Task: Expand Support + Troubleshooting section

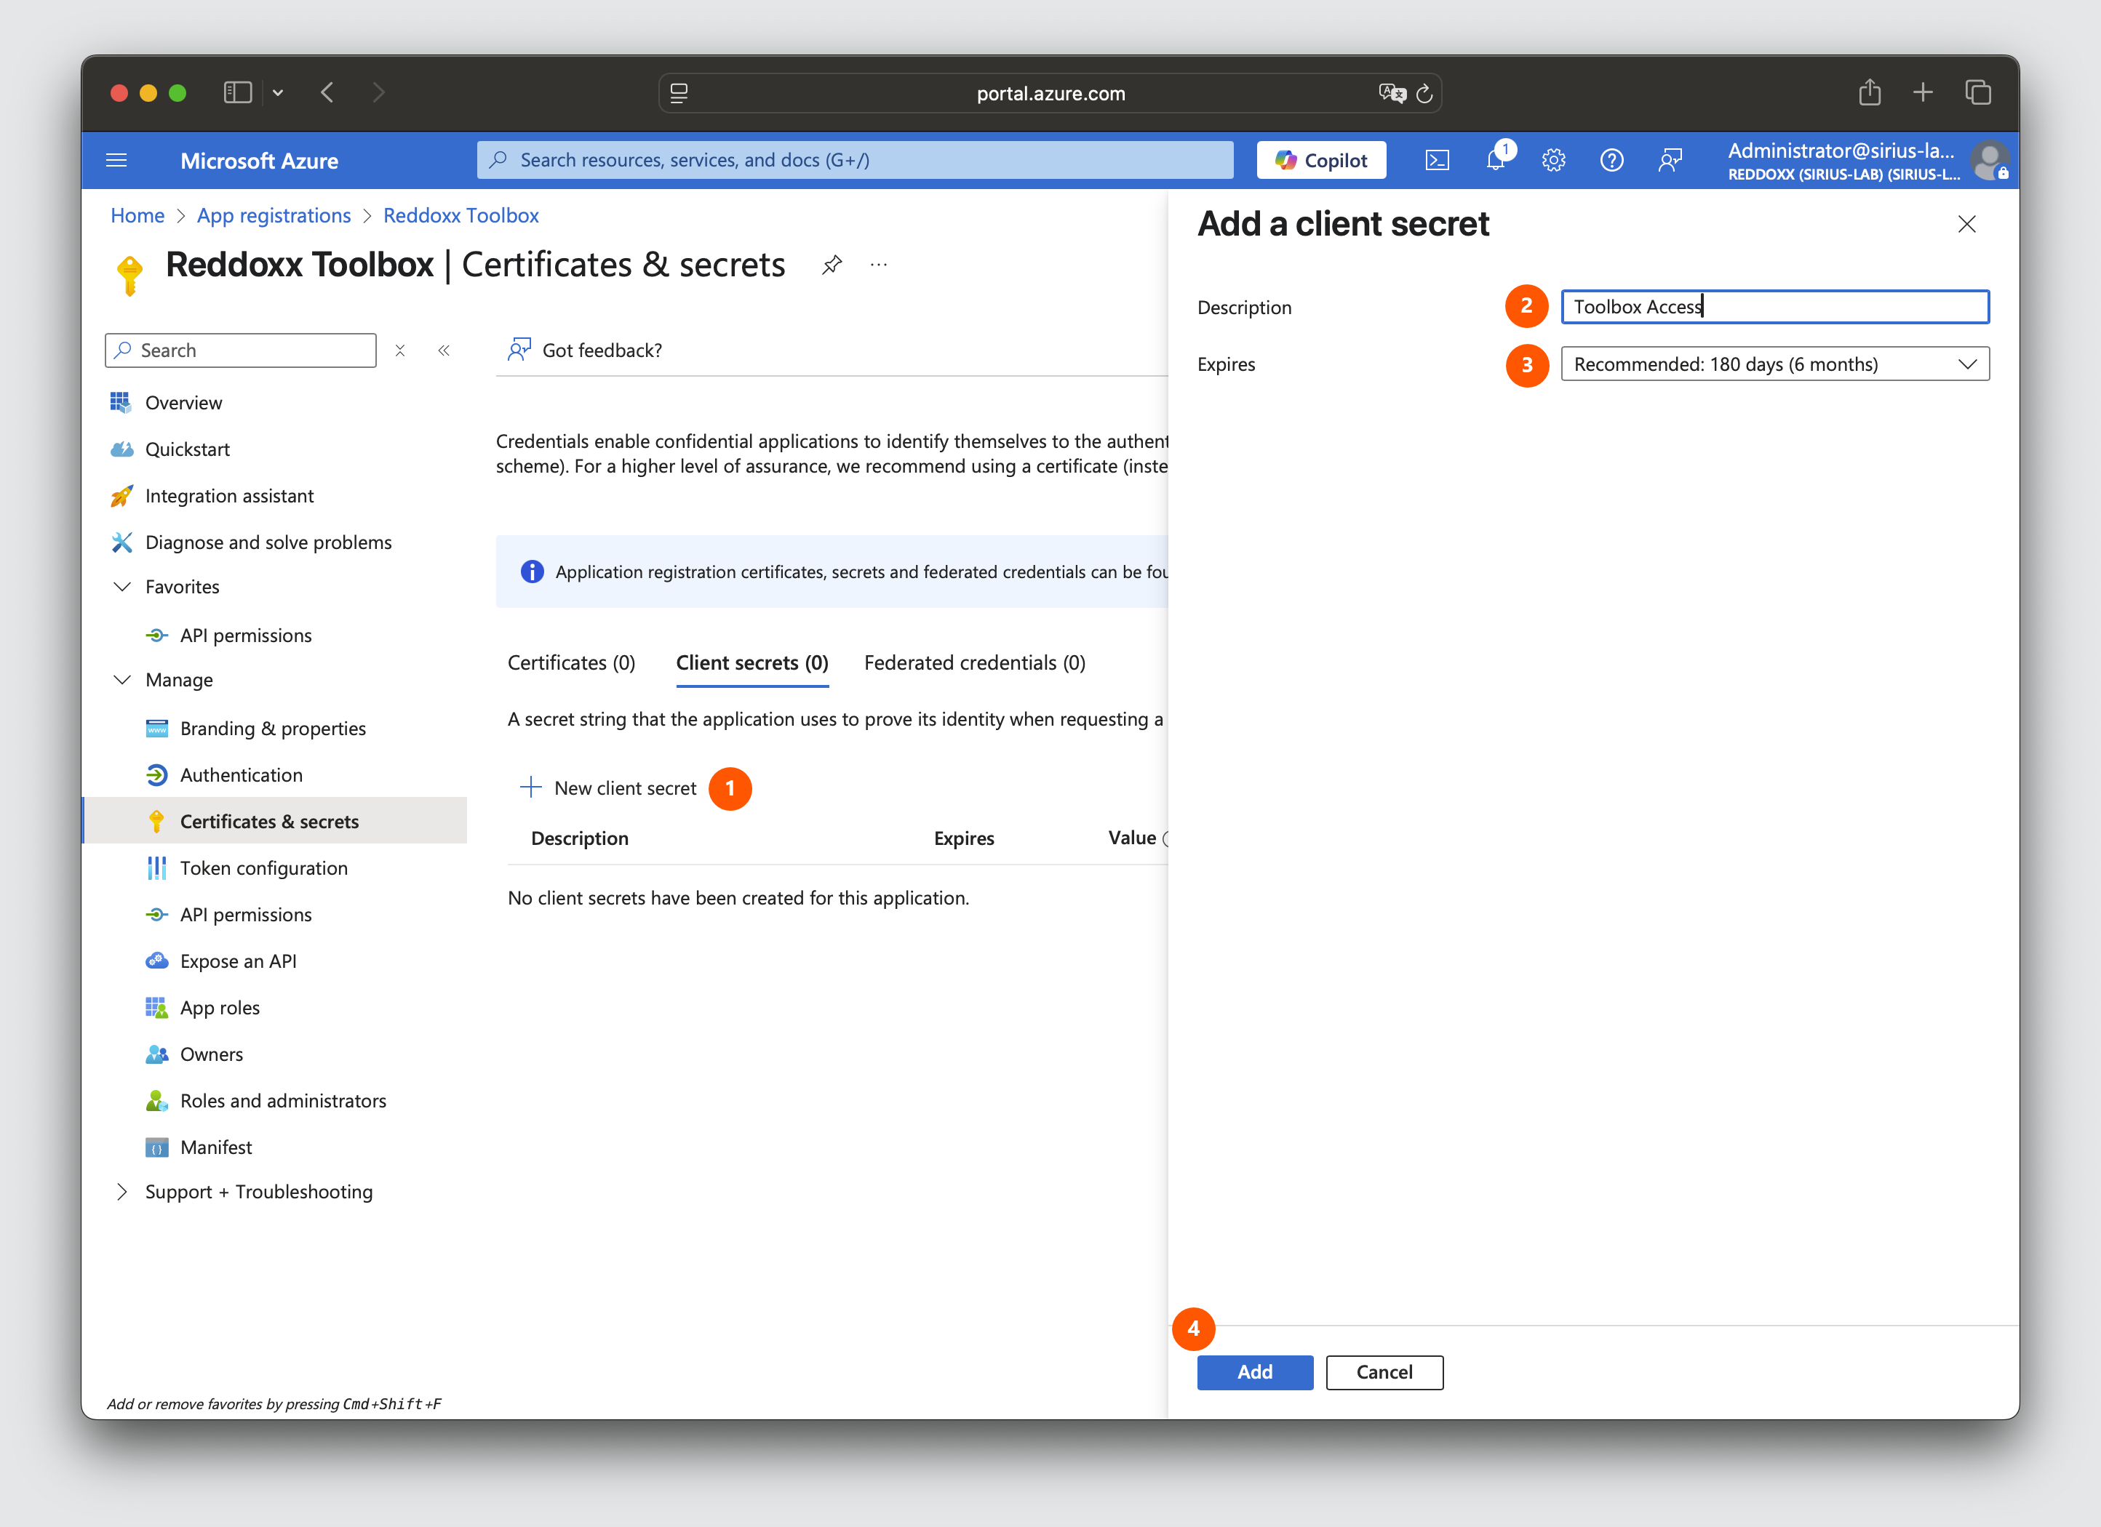Action: tap(121, 1192)
